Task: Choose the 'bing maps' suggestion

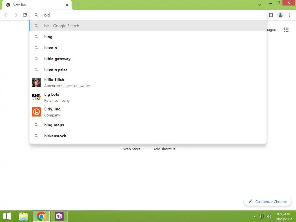Action: [148, 125]
